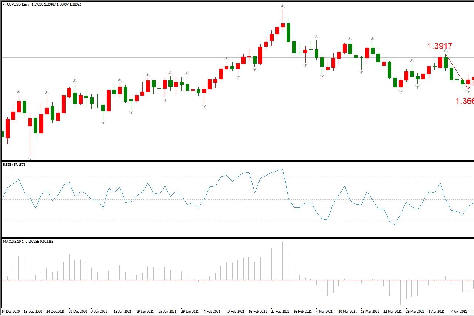Select the RSI line at its February peak
Image resolution: width=474 pixels, height=316 pixels.
(282, 170)
